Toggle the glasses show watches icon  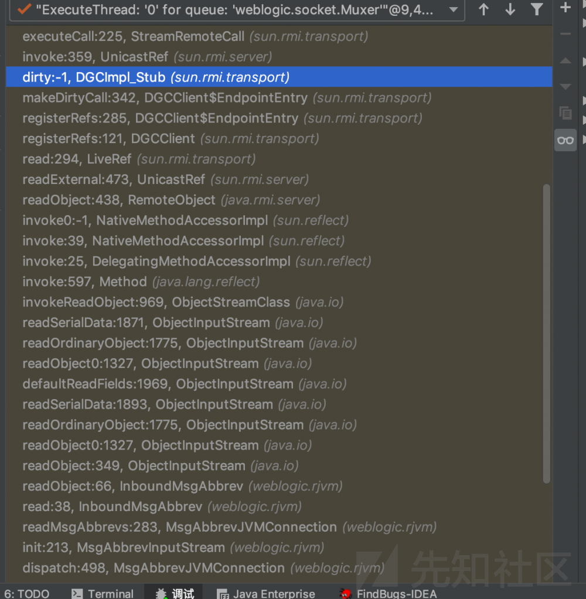[x=565, y=140]
